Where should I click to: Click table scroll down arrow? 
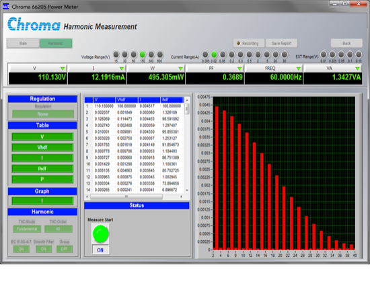coord(187,190)
